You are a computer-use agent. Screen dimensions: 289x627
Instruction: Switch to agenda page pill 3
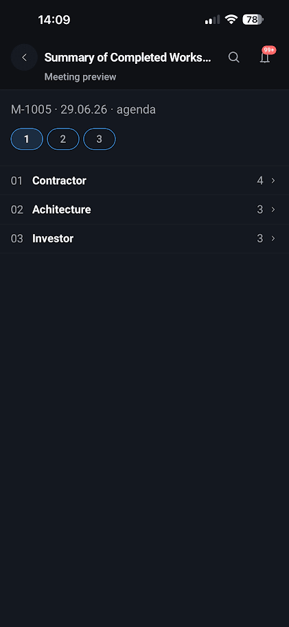(100, 139)
